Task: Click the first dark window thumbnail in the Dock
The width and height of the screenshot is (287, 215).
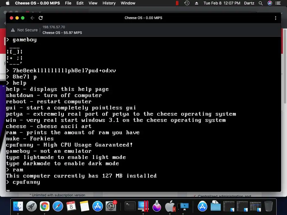Action: pyautogui.click(x=229, y=206)
